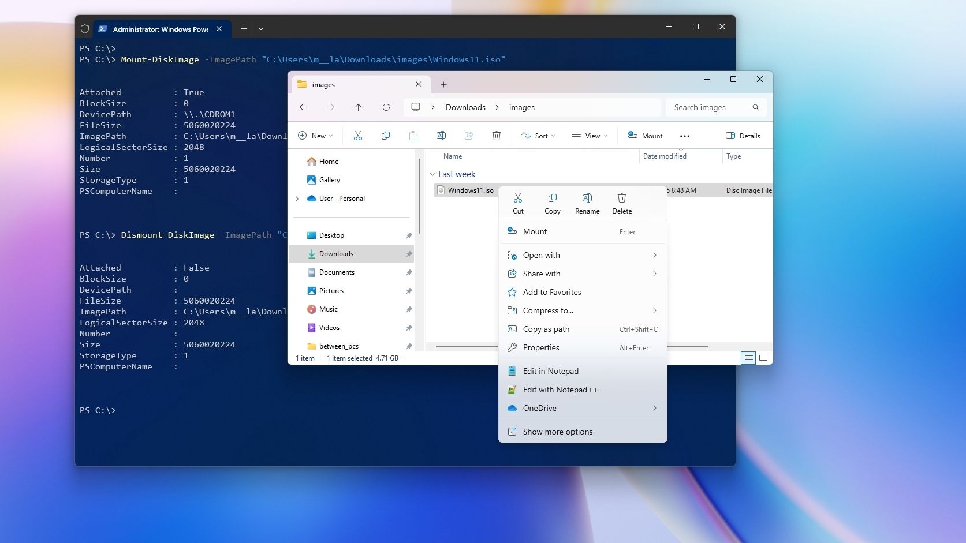
Task: Collapse the Last week group
Action: coord(432,174)
